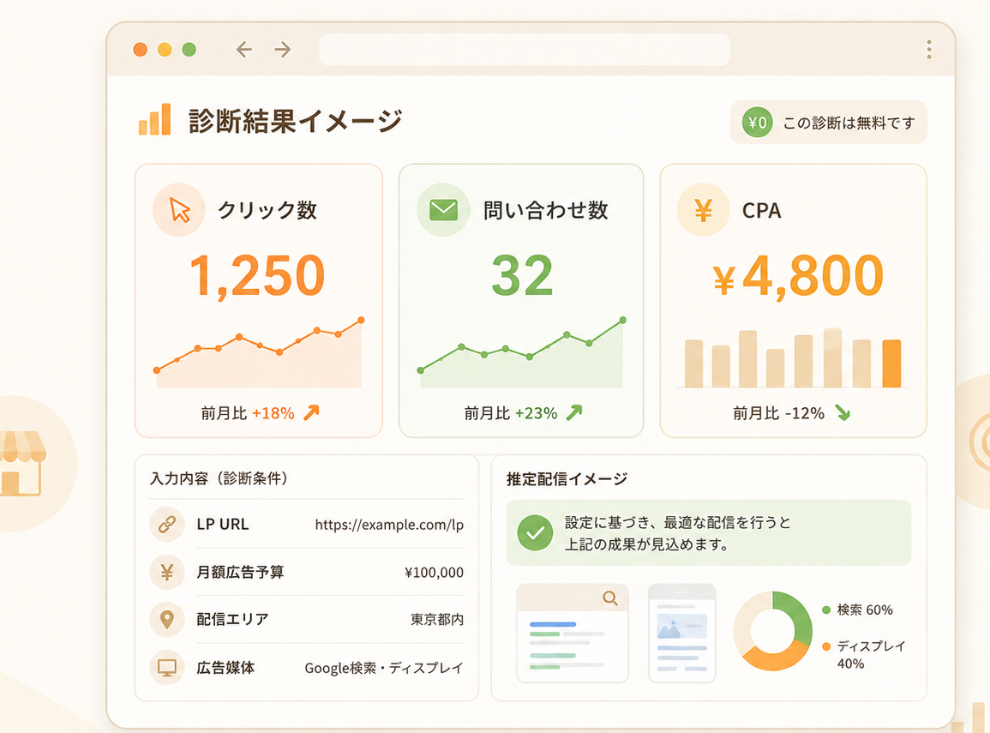Viewport: 990px width, 733px height.
Task: Click the browser back arrow
Action: coord(243,49)
